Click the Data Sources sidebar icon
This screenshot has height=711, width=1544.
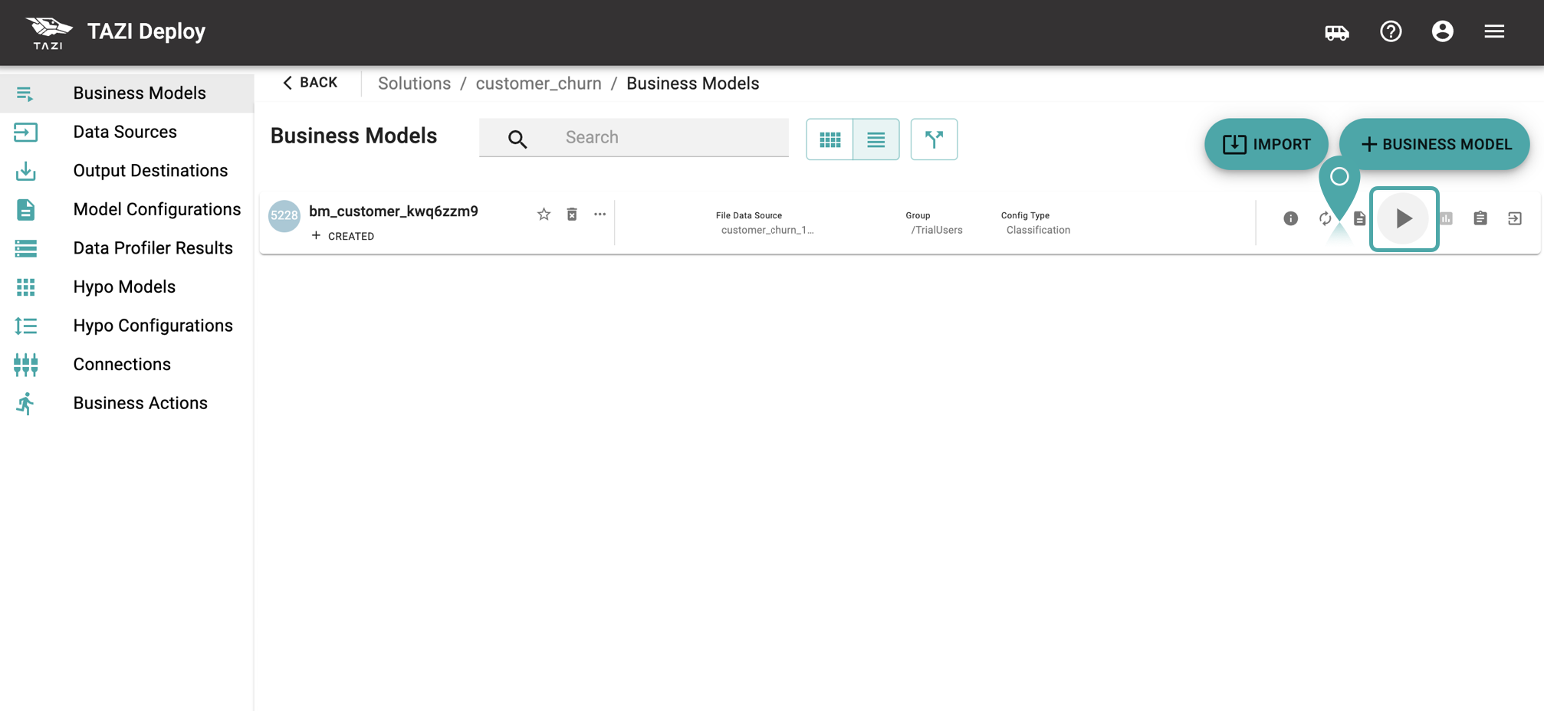coord(25,133)
